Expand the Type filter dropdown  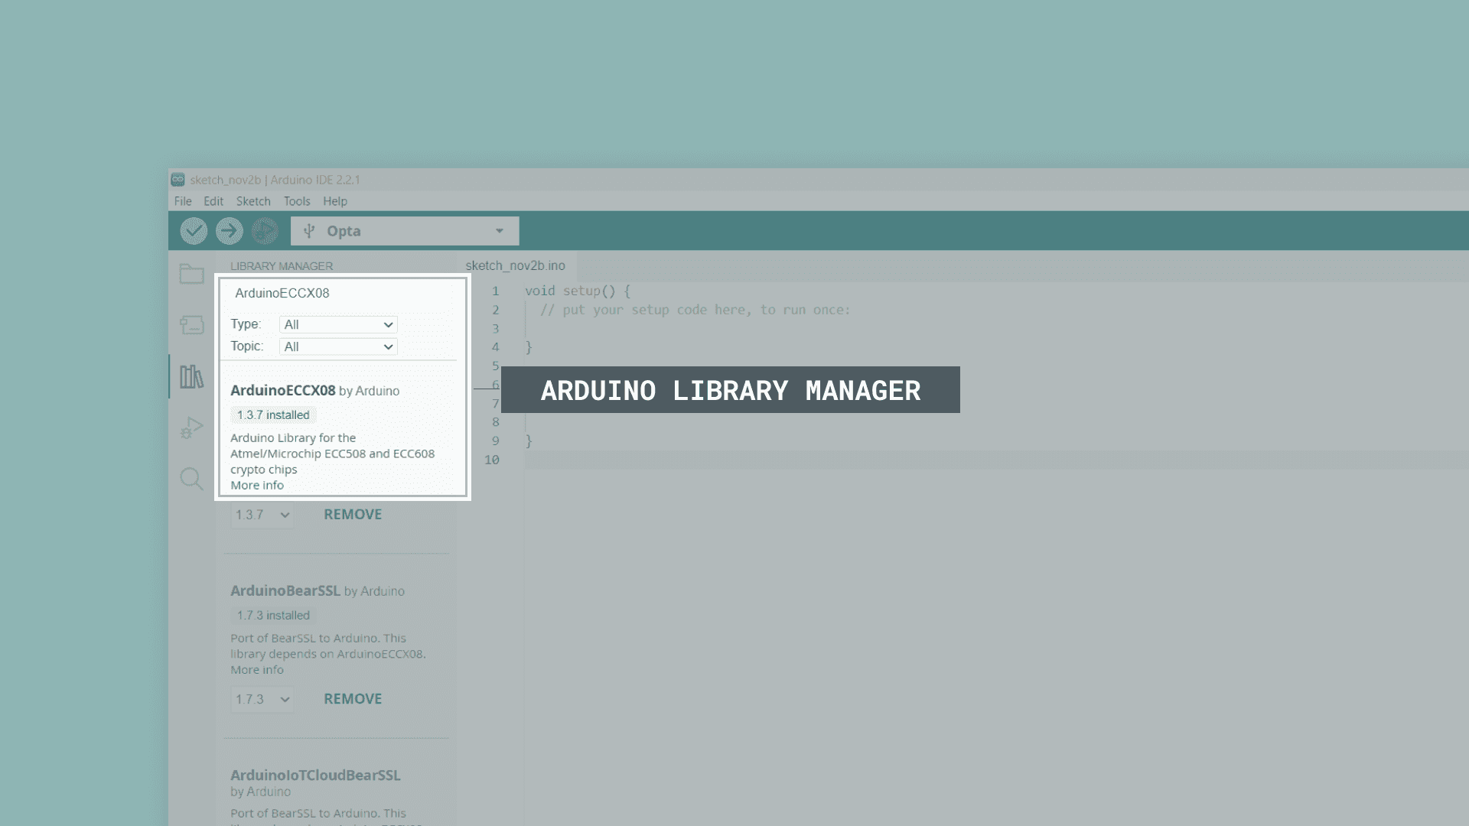coord(338,324)
